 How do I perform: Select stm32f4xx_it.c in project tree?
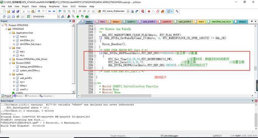pyautogui.click(x=27, y=40)
